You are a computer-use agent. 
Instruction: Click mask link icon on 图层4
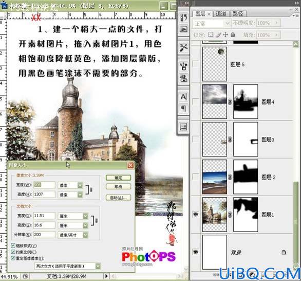point(230,102)
